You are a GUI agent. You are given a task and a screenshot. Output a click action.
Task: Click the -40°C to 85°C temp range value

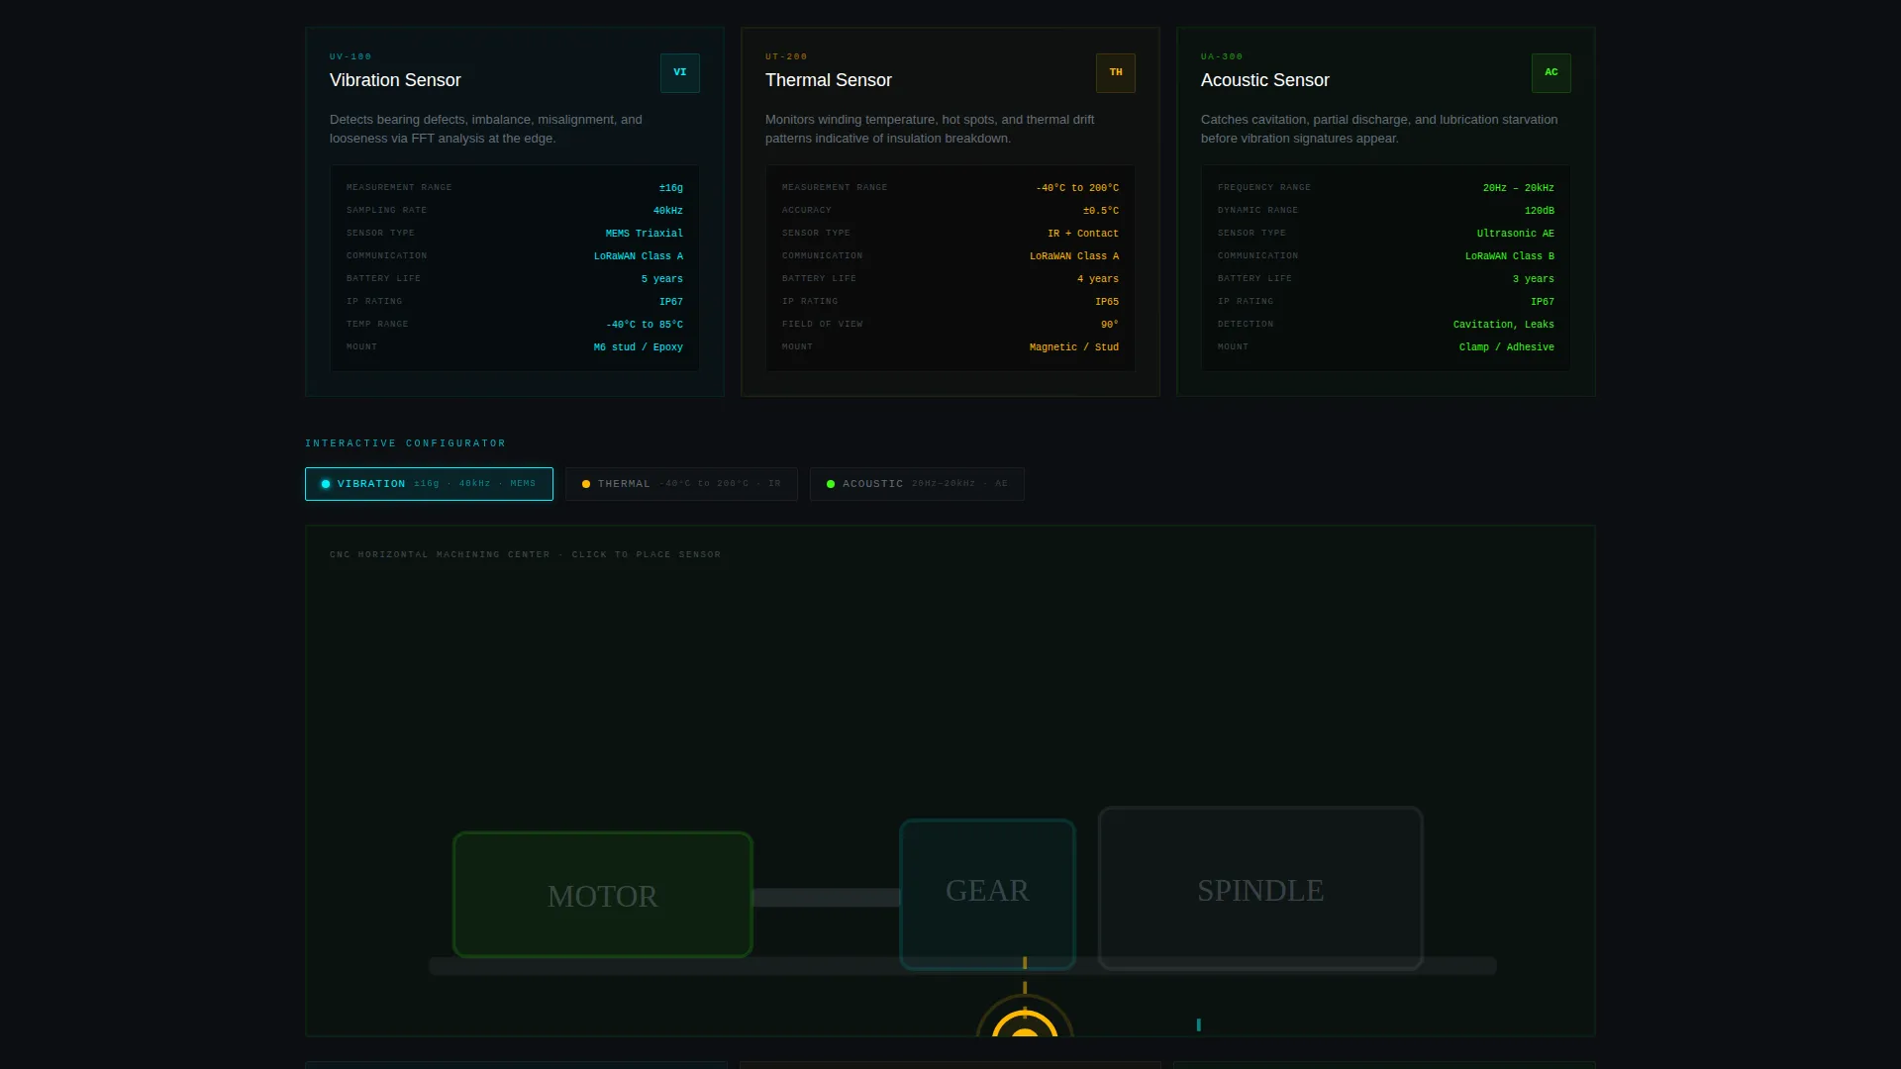tap(645, 325)
